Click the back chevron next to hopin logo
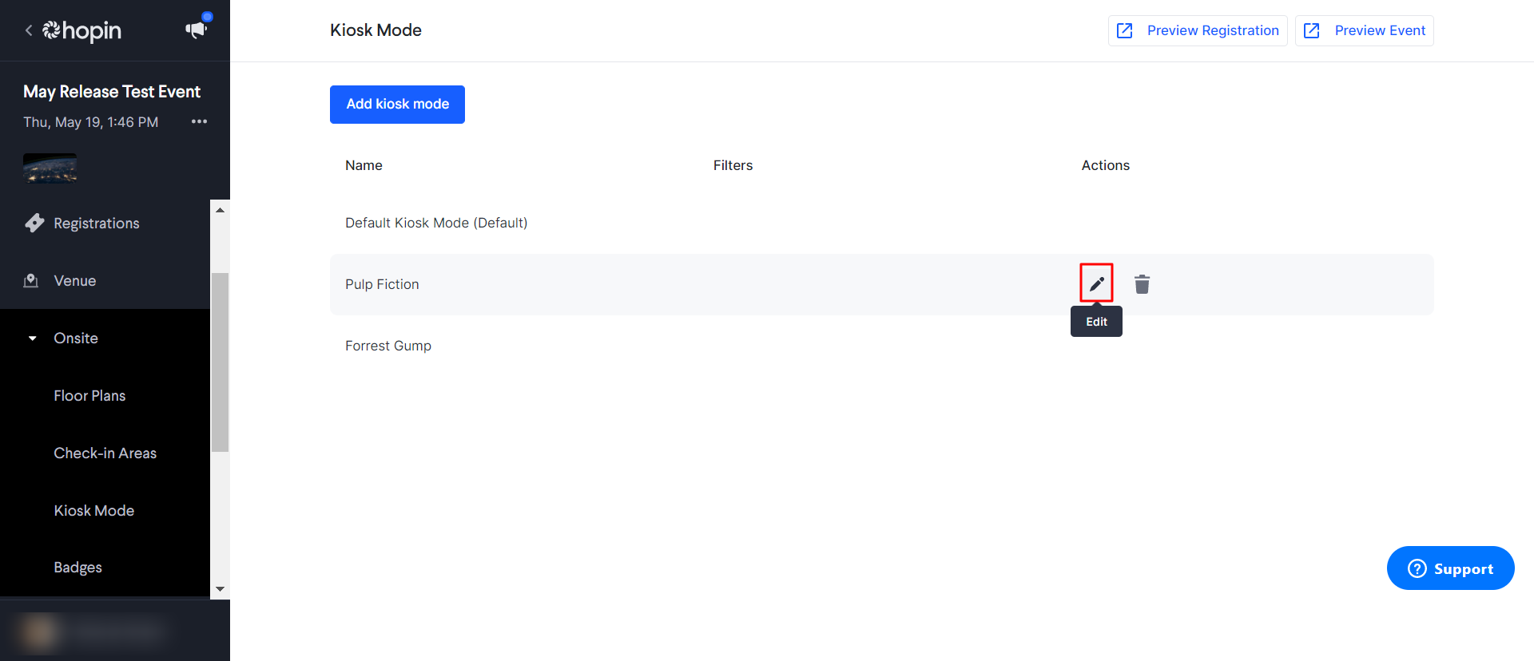 pyautogui.click(x=29, y=30)
